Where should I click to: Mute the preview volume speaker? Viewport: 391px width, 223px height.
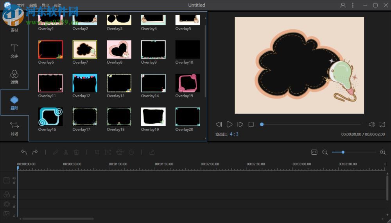coord(371,125)
